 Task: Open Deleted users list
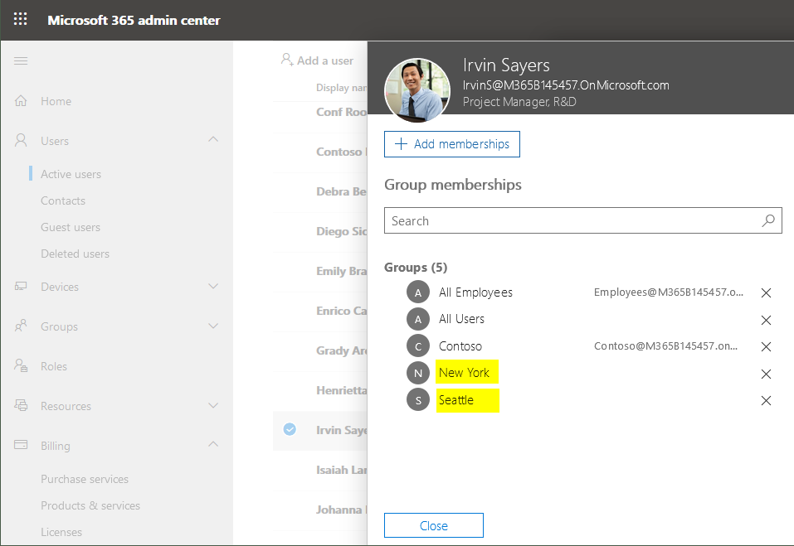click(x=75, y=254)
